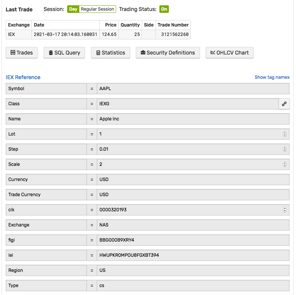Screen dimensions: 296x295
Task: Click the cik value stepper
Action: pyautogui.click(x=285, y=210)
